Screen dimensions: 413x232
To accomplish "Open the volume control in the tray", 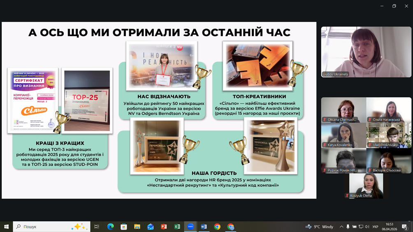I will pyautogui.click(x=367, y=227).
